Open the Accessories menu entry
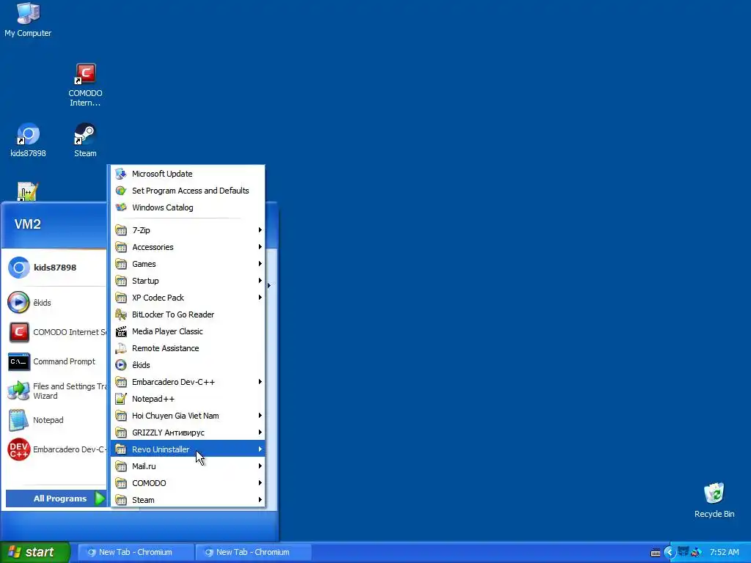 188,247
